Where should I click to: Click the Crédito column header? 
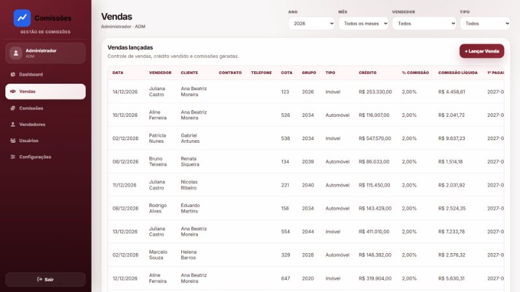click(367, 73)
